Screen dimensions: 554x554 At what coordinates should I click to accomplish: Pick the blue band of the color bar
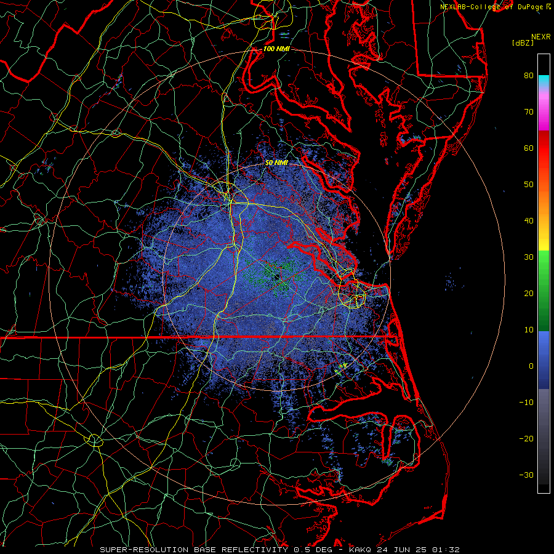[544, 359]
